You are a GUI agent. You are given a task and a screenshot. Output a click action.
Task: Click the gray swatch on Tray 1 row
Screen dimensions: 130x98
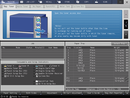pyautogui.click(x=127, y=50)
